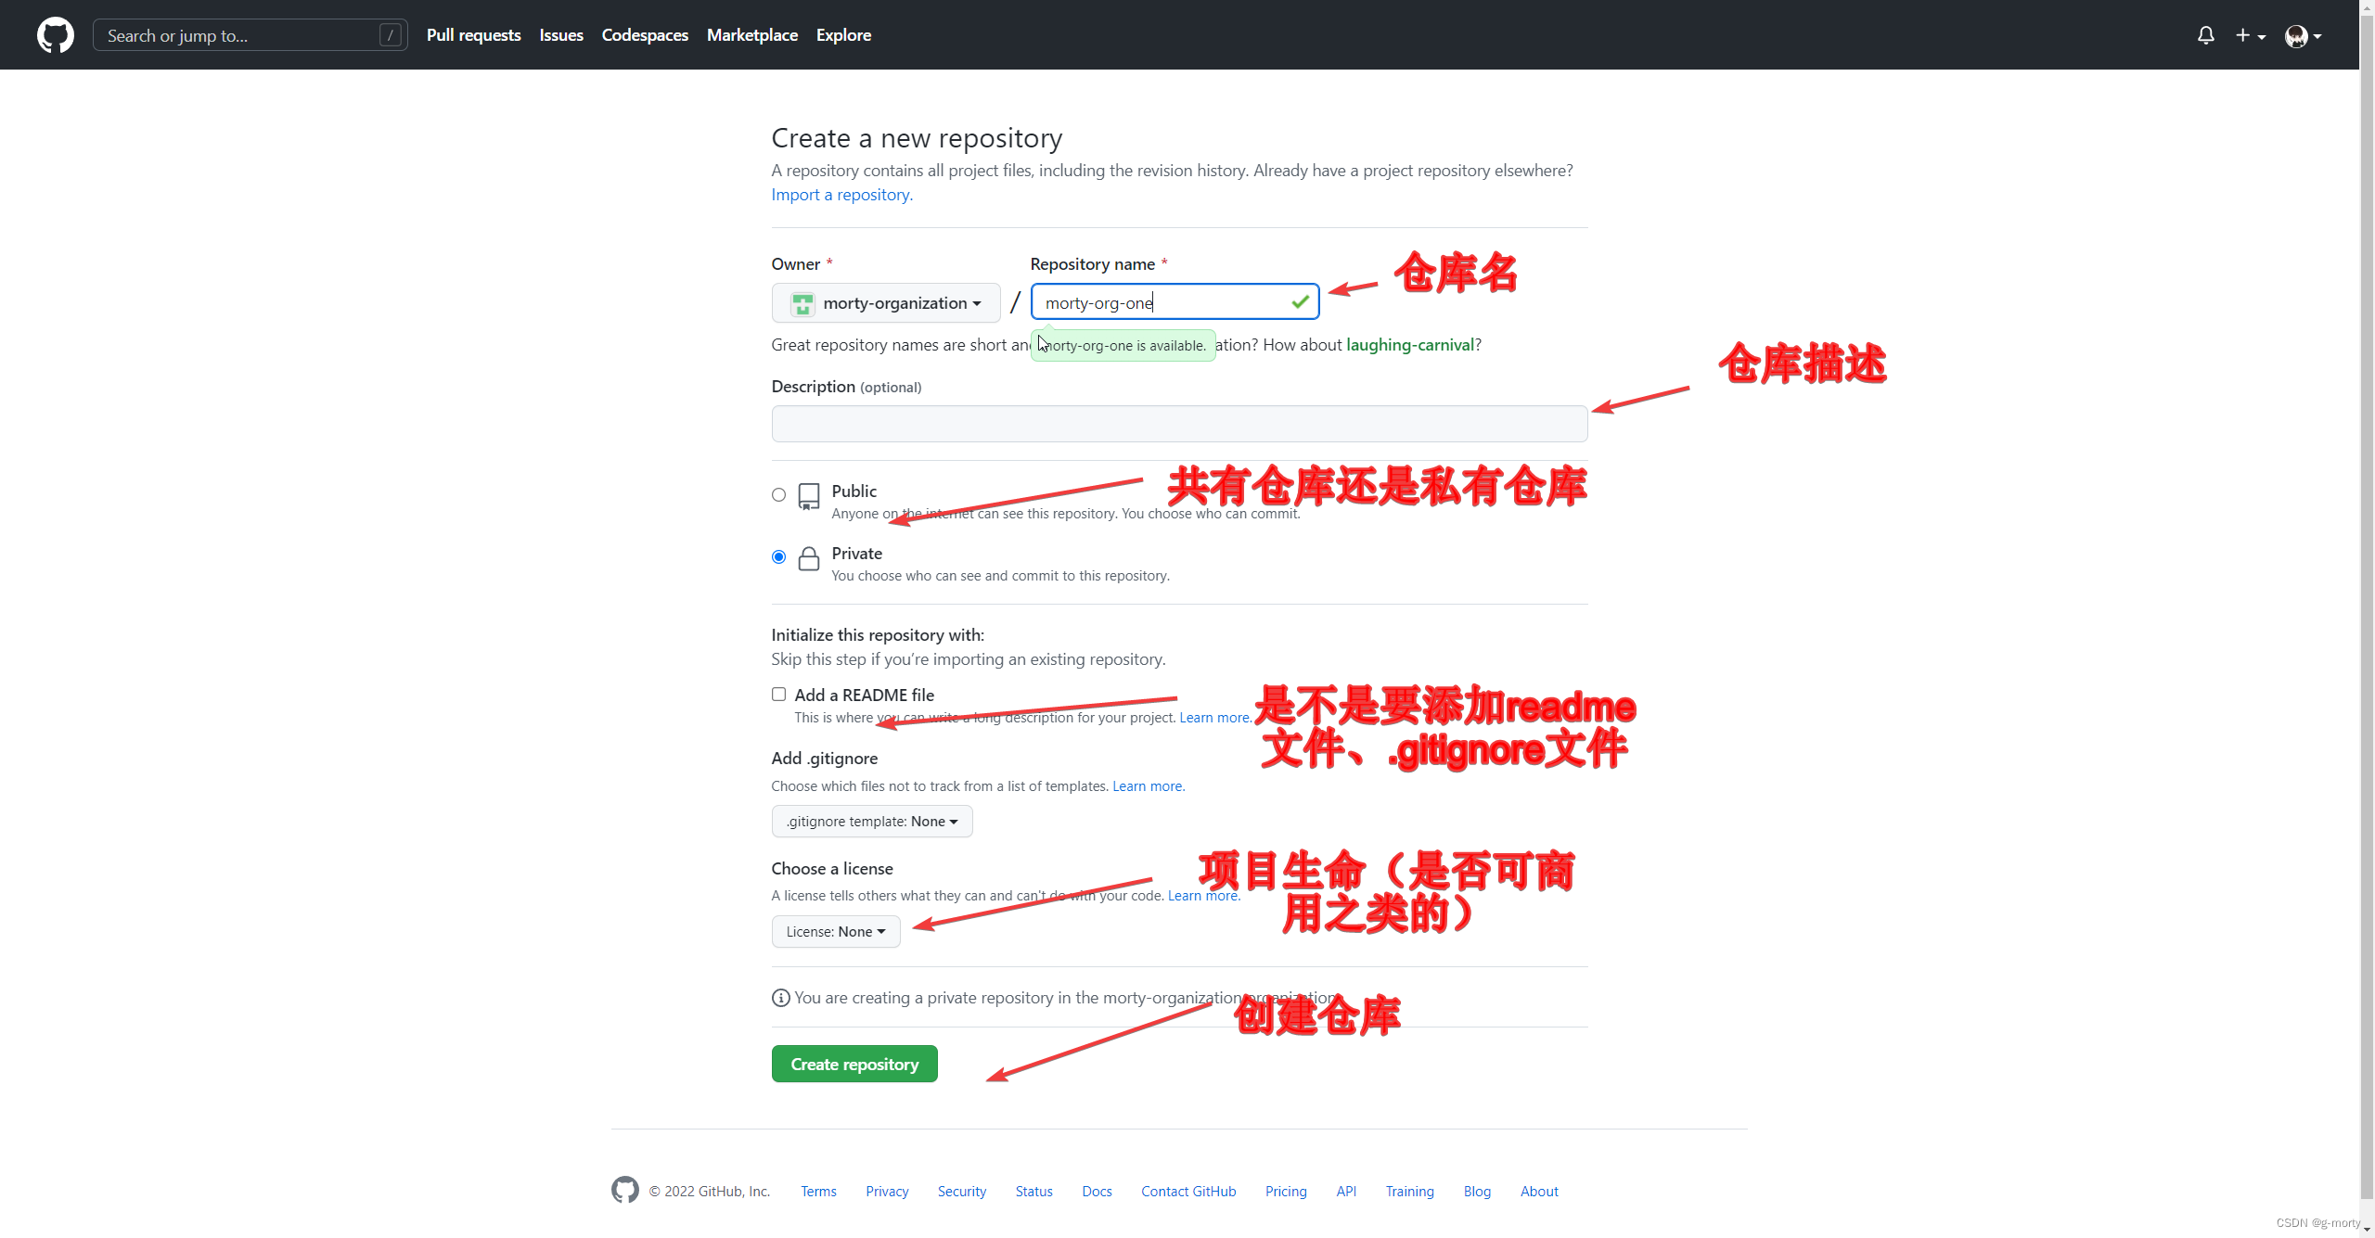Open Codespaces in navigation
This screenshot has height=1238, width=2375.
point(645,35)
